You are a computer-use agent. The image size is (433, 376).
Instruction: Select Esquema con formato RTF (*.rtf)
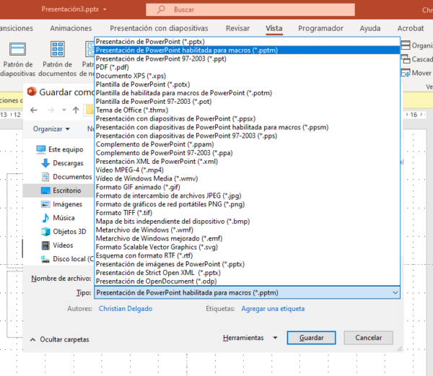[247, 255]
